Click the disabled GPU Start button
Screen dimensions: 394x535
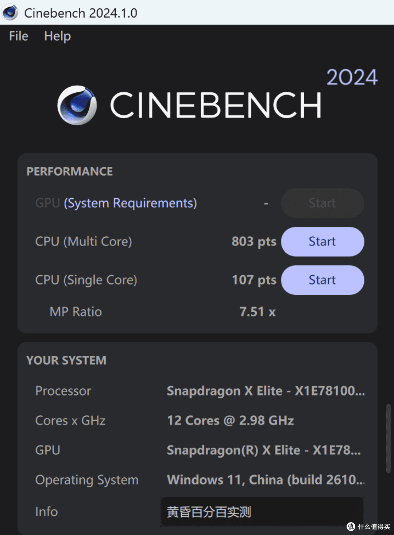(322, 203)
